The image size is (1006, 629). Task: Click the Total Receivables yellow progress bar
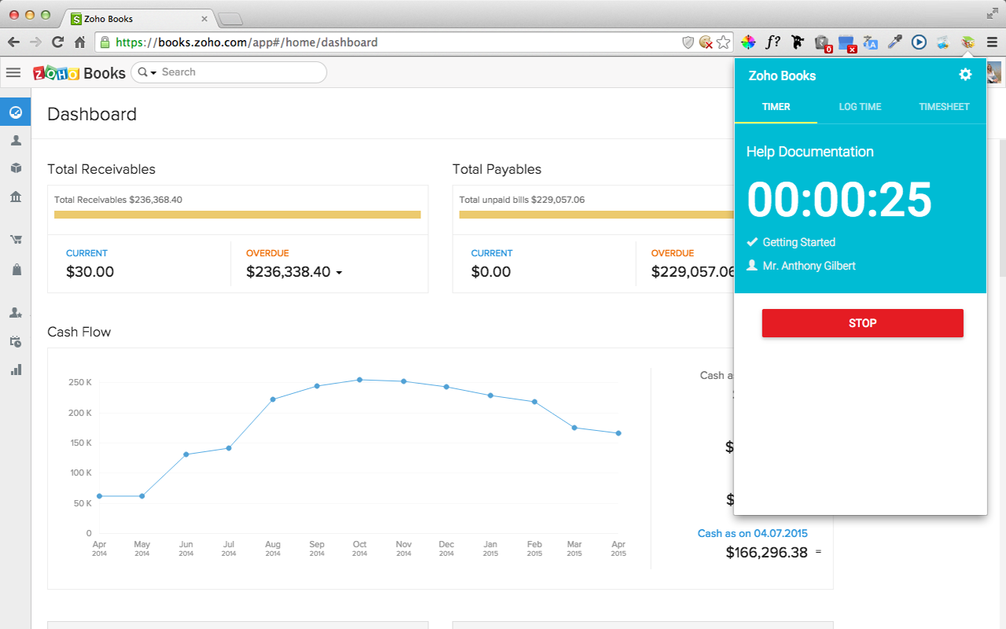(237, 215)
